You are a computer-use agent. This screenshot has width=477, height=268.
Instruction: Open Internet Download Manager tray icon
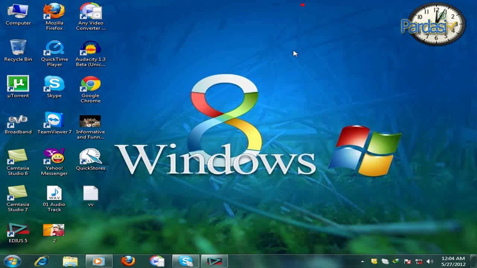(397, 261)
